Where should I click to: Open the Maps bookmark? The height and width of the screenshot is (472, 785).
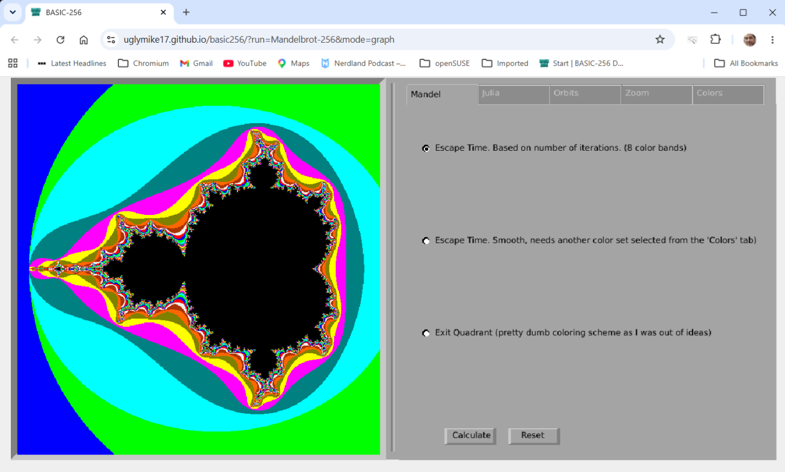(x=293, y=63)
